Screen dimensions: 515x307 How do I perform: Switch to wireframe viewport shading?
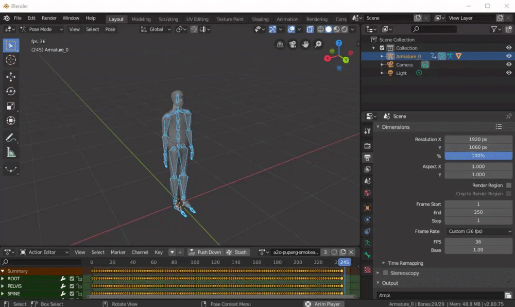(319, 29)
